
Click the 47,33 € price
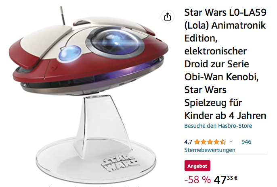225,180
